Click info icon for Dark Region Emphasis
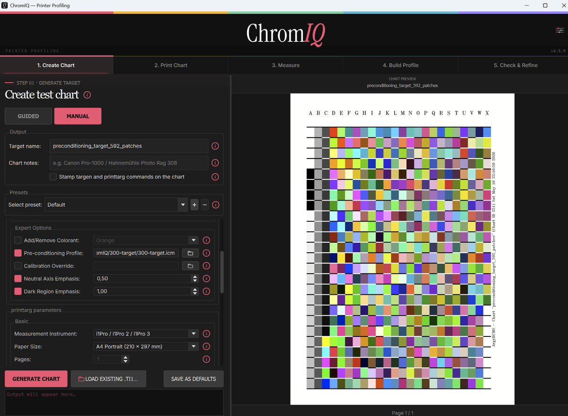Viewport: 568px width, 416px height. 206,291
